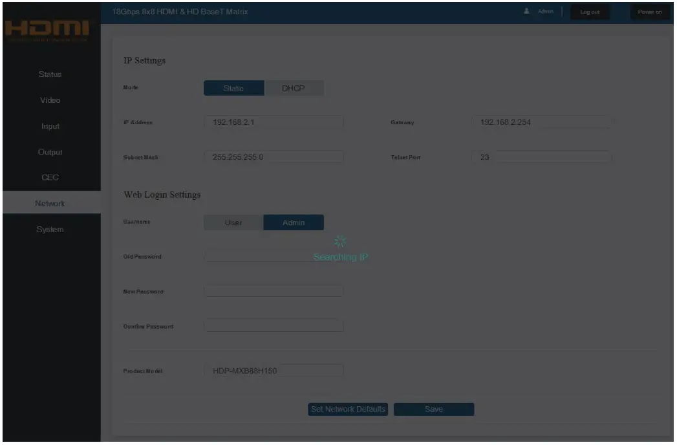This screenshot has height=445, width=677.
Task: Click the Web Login Settings heading
Action: 162,195
